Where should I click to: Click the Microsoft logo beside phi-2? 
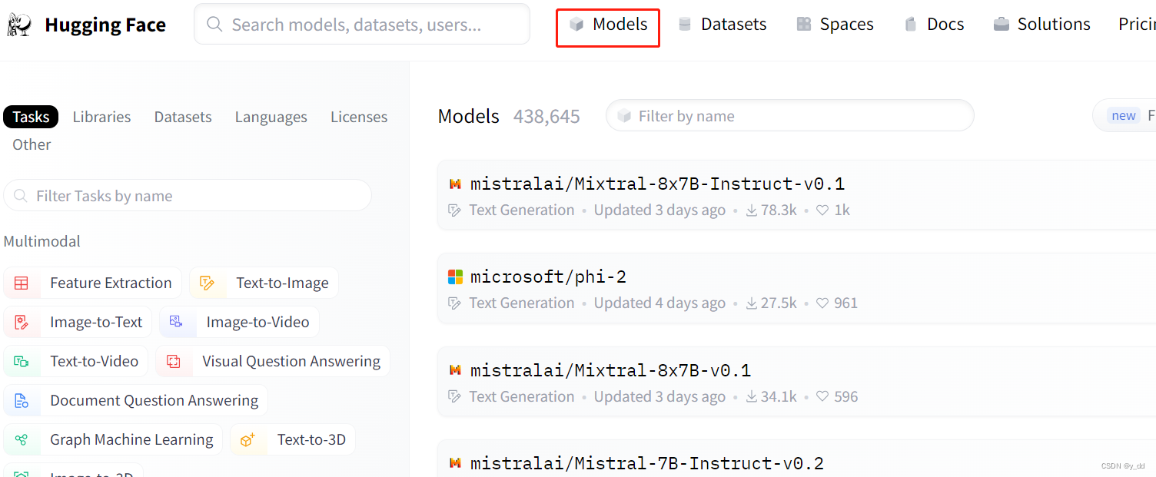pyautogui.click(x=456, y=277)
